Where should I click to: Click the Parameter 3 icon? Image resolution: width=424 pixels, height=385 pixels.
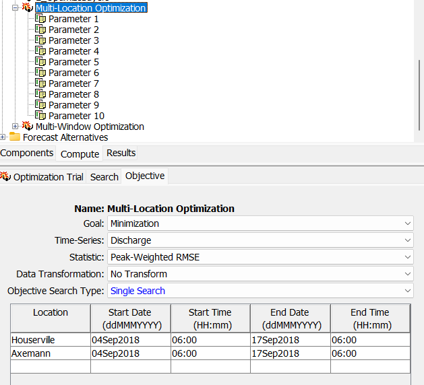(40, 40)
